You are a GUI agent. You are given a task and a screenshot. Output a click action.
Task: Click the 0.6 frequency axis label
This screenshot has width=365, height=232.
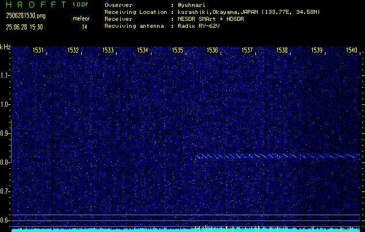[x=4, y=220]
